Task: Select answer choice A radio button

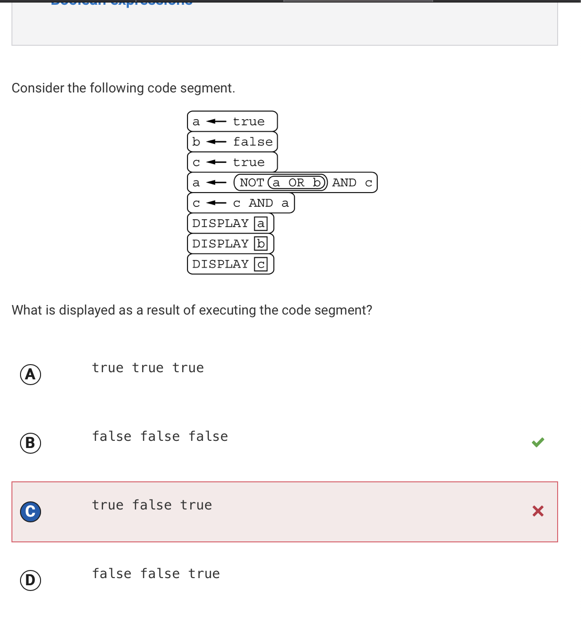Action: [x=31, y=375]
